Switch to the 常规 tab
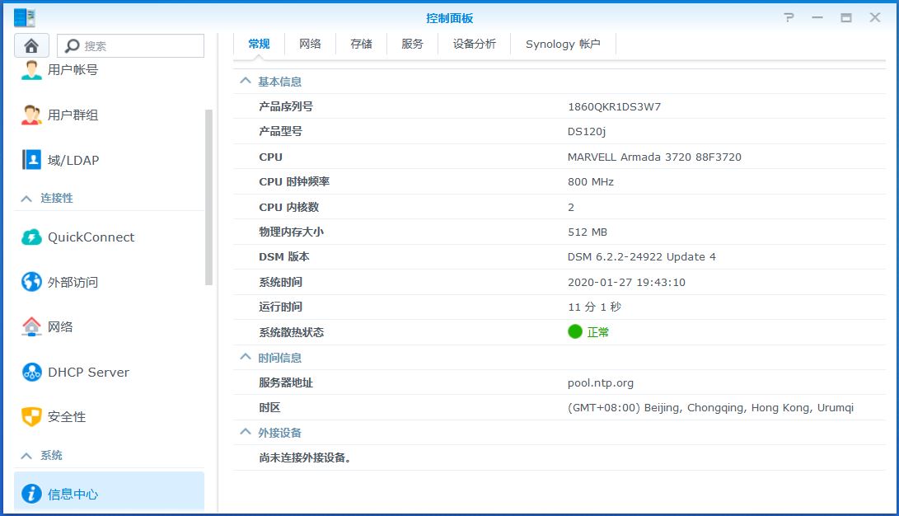 tap(259, 45)
